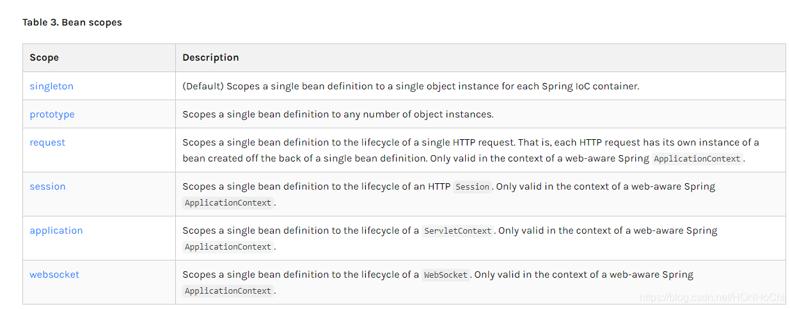The image size is (790, 309).
Task: Click the singleton description starting with (Default)
Action: 411,86
